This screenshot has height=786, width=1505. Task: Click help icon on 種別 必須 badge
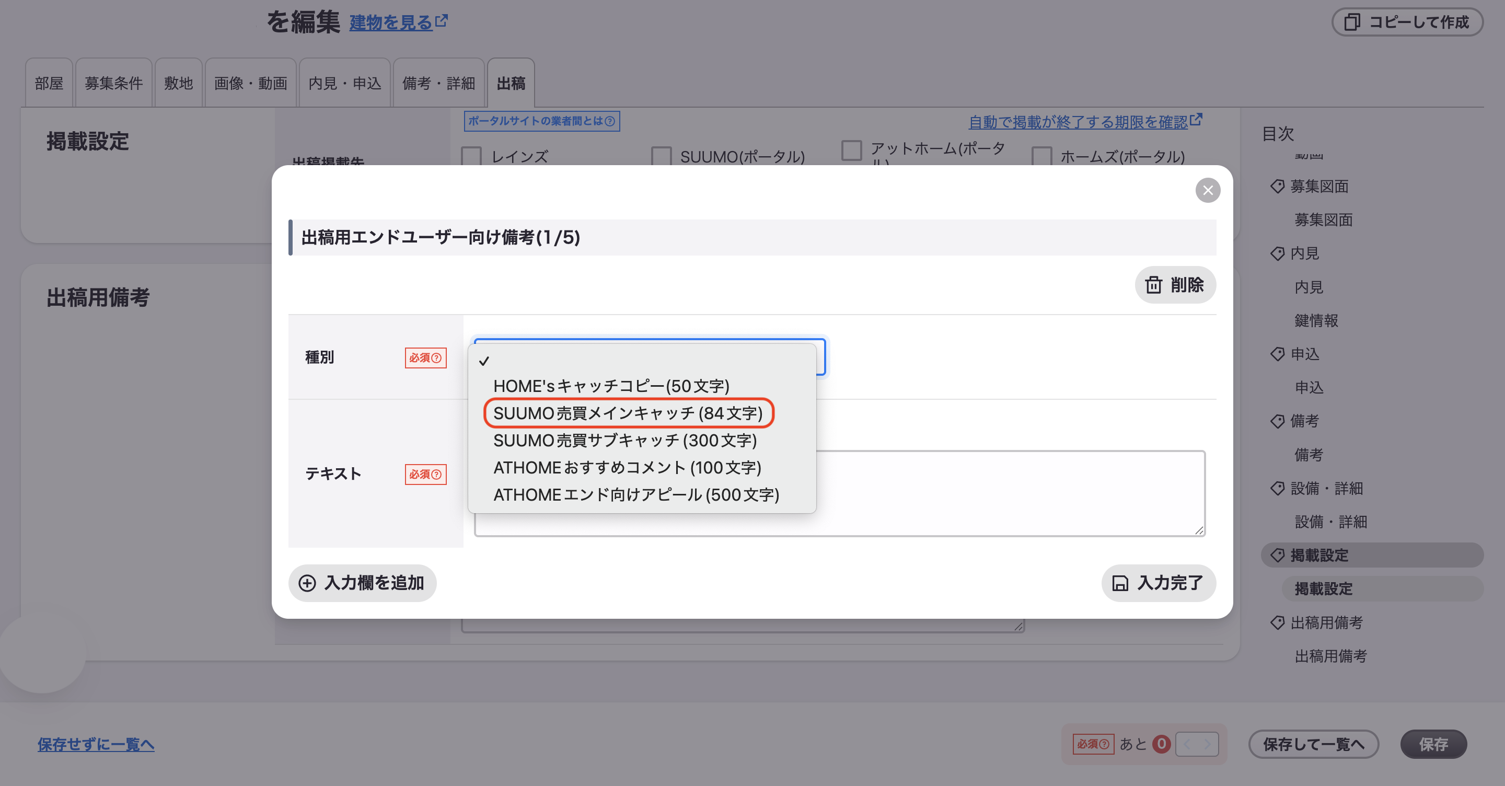(436, 357)
